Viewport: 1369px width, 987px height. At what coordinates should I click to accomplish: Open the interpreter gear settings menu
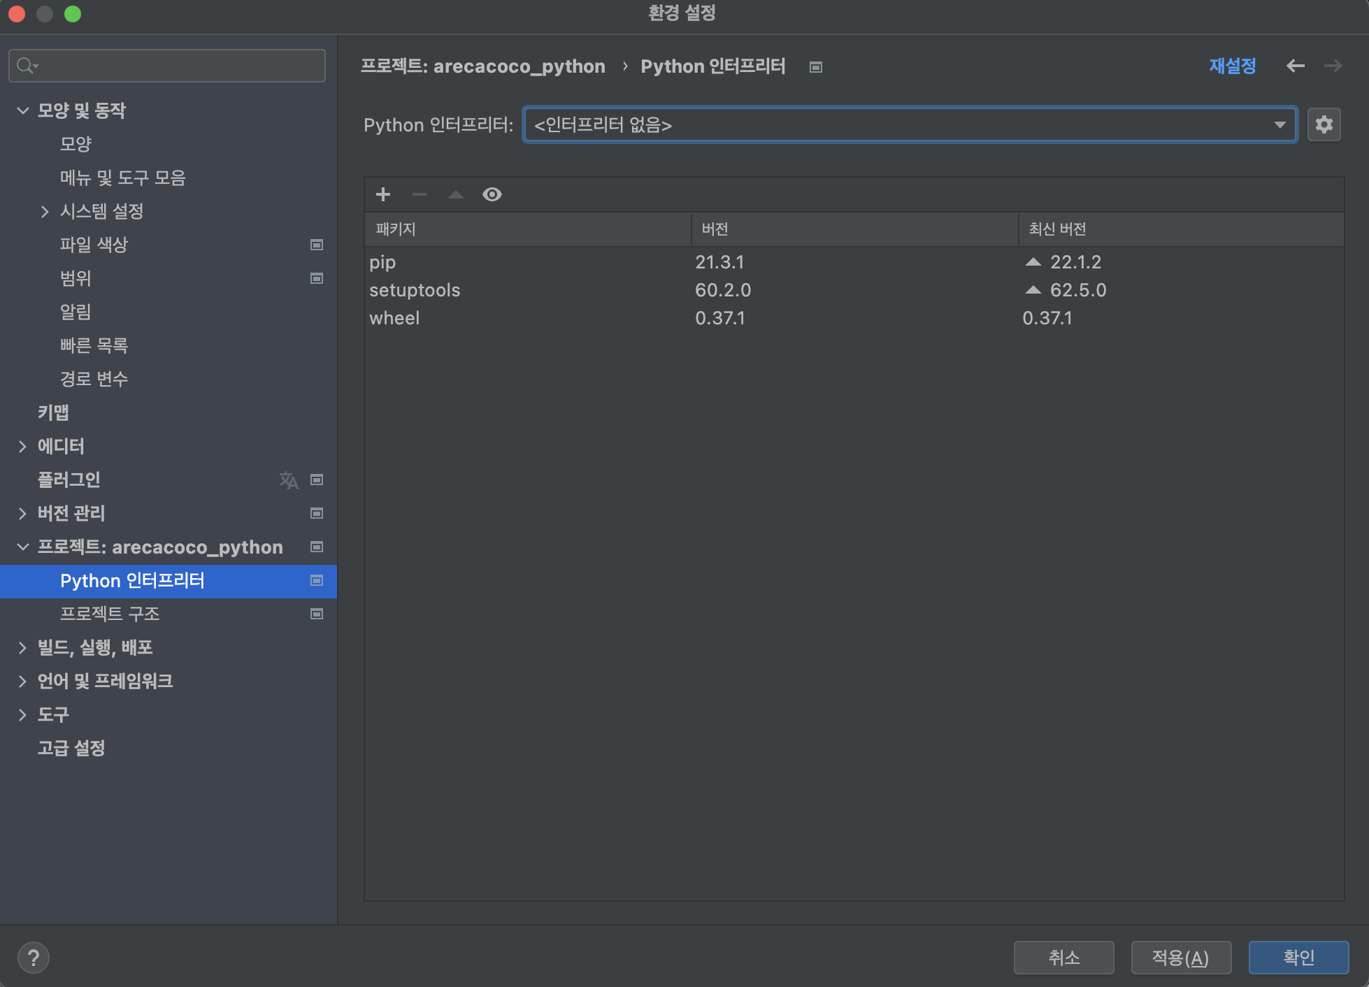click(x=1324, y=124)
